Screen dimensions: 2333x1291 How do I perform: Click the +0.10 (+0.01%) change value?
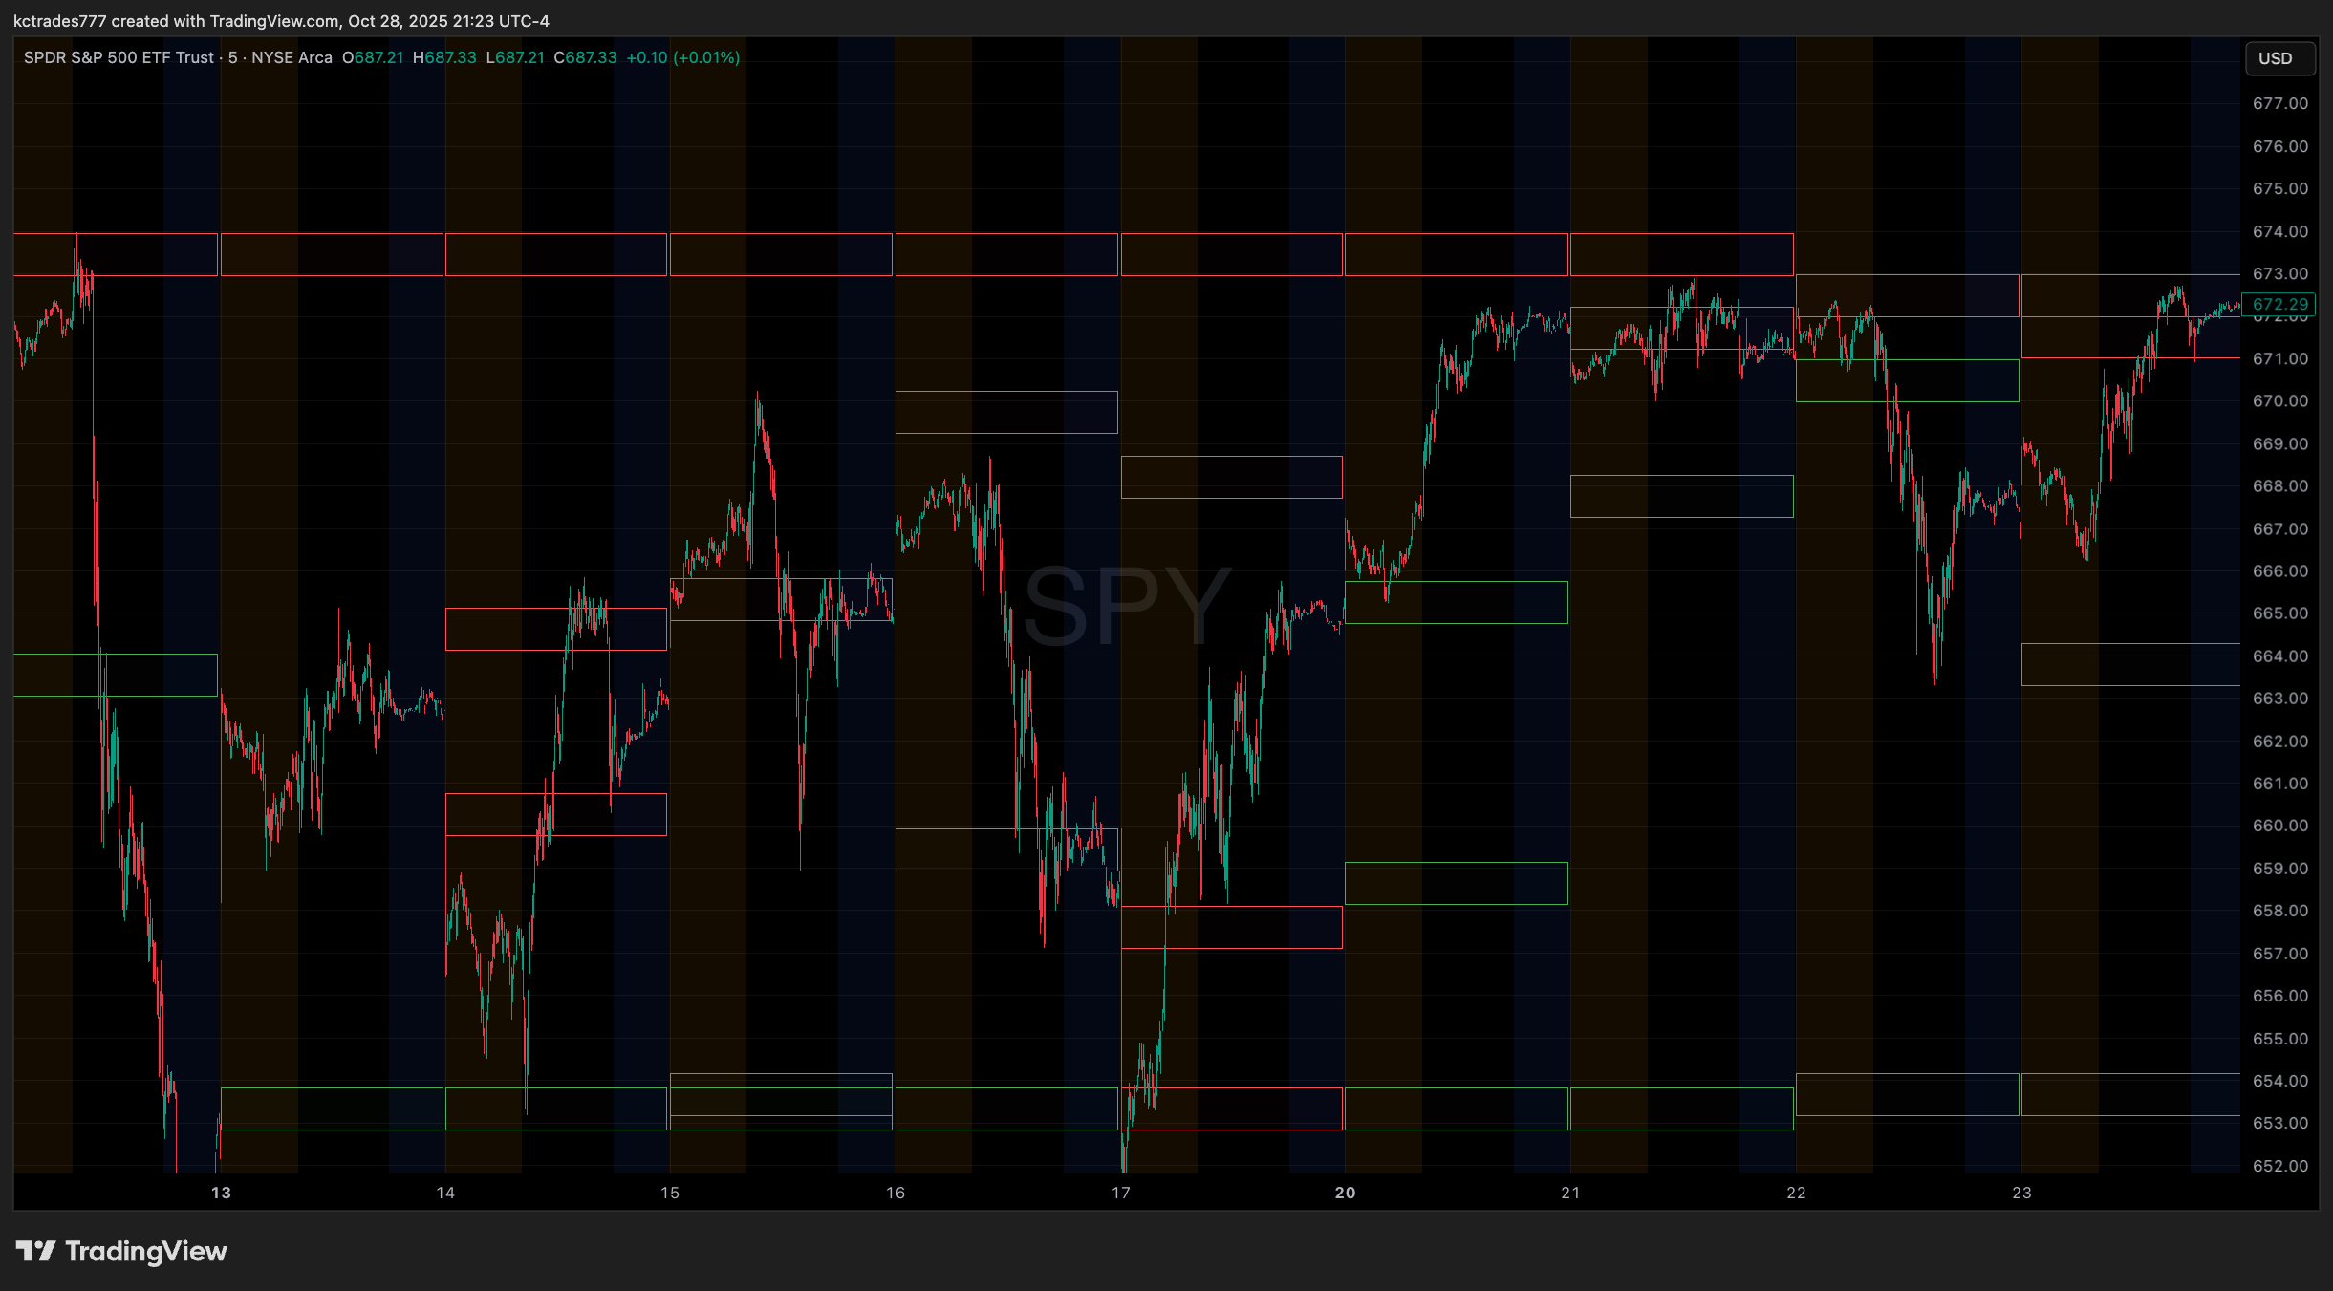click(x=682, y=57)
